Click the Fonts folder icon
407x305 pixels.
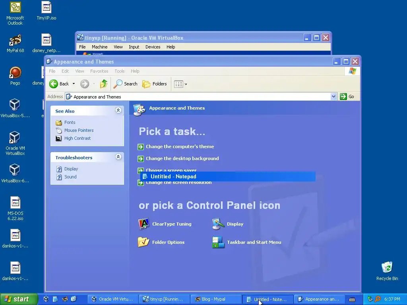coord(59,122)
